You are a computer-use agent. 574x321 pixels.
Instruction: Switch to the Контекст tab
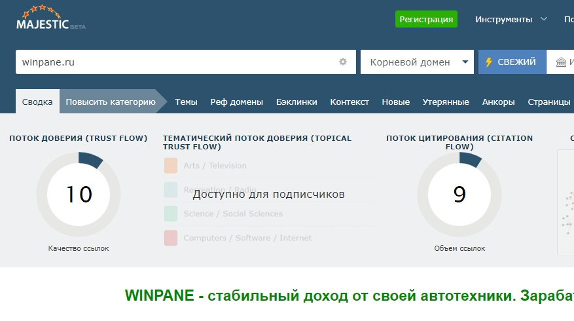(350, 102)
